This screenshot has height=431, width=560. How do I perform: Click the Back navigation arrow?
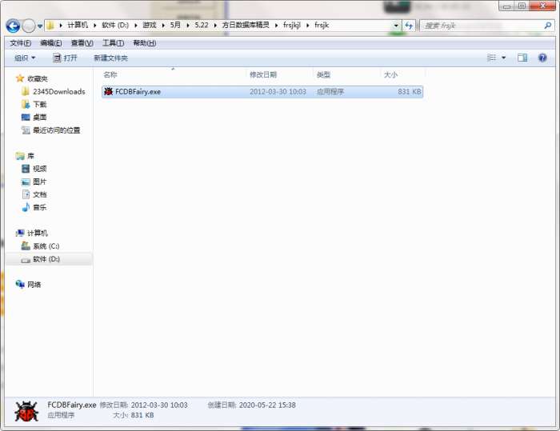pos(13,26)
